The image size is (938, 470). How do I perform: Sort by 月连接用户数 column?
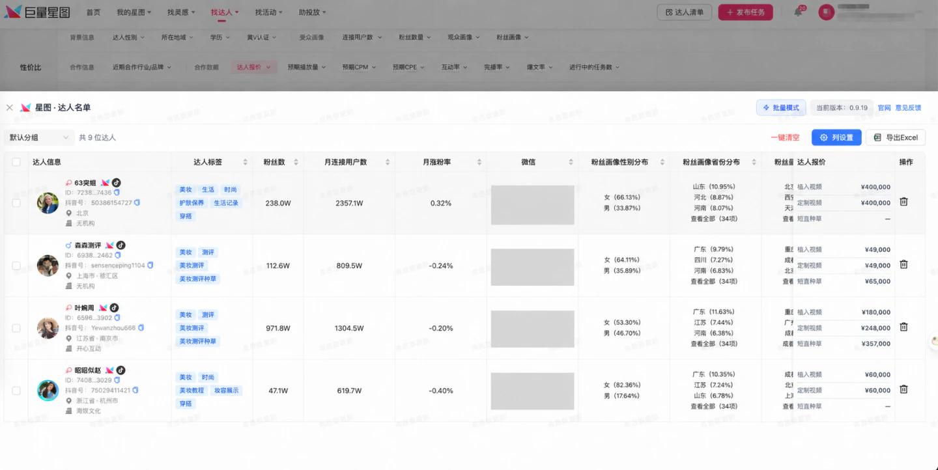point(388,162)
